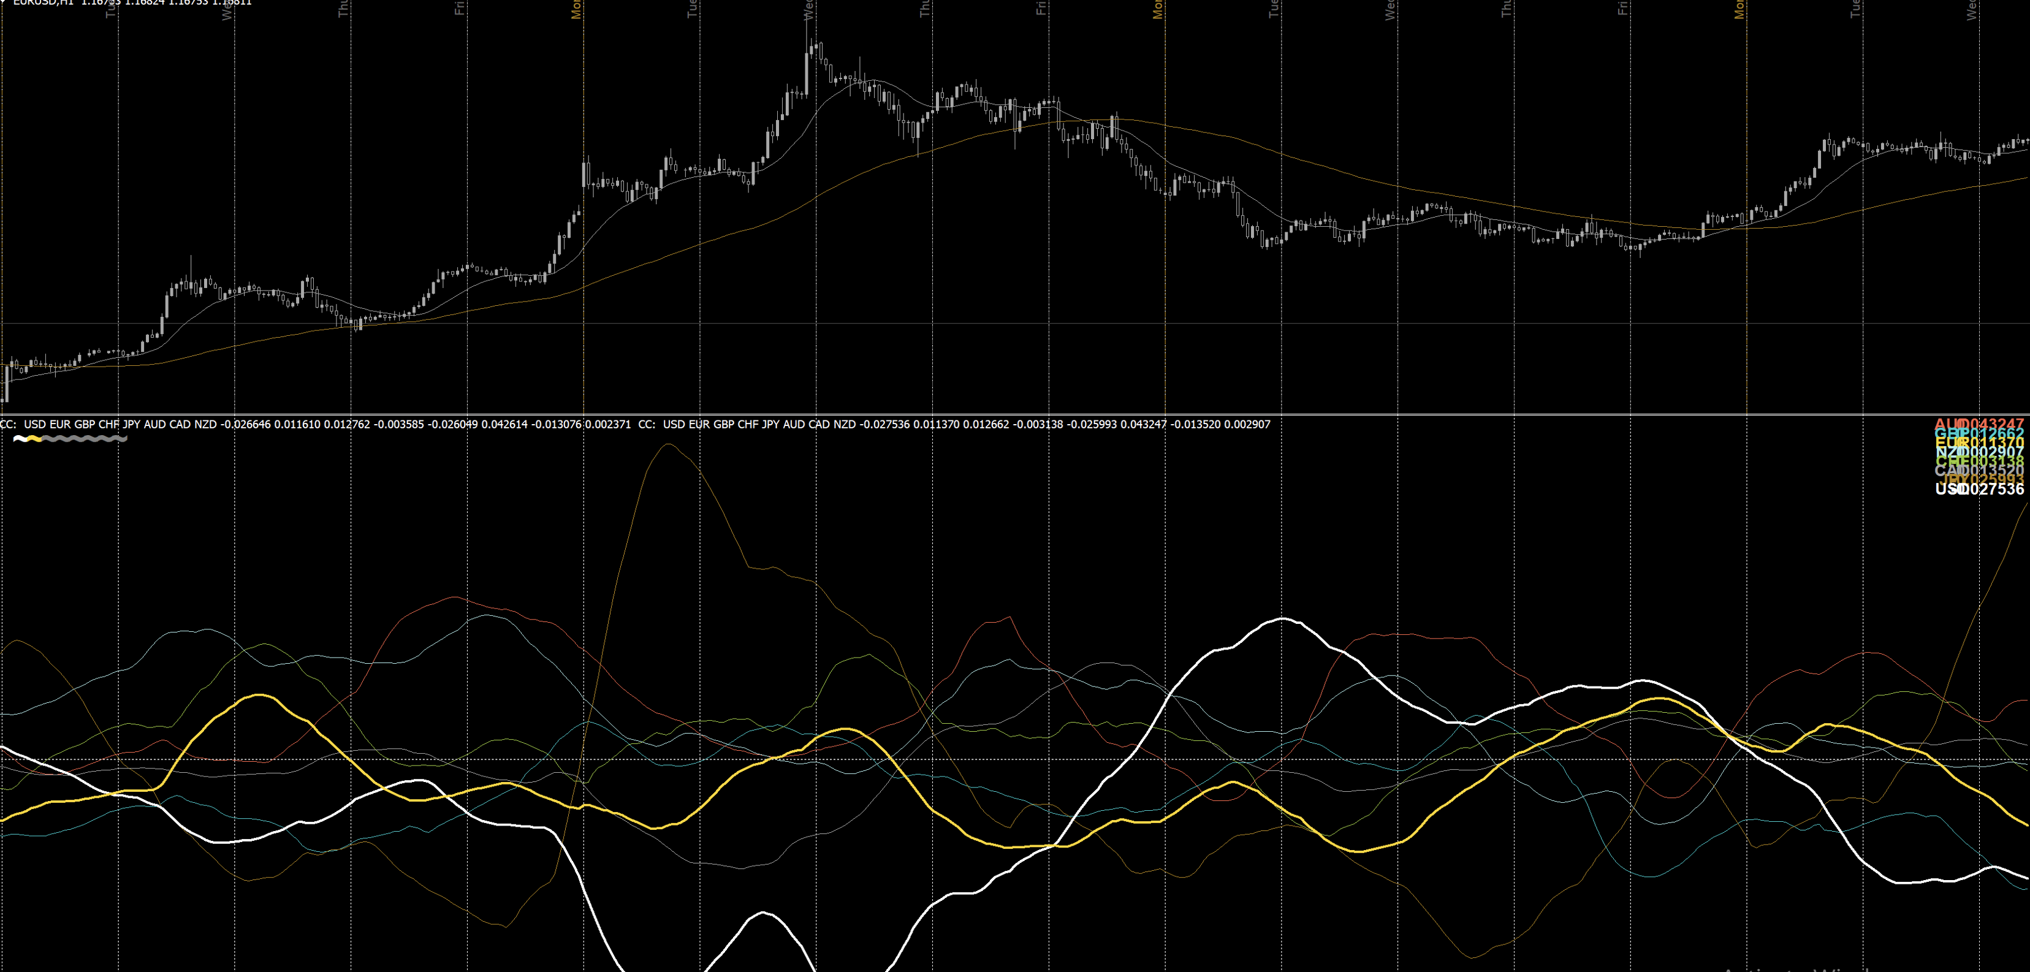Click the separator between price chart and indicator
The height and width of the screenshot is (972, 2030).
coord(1015,414)
